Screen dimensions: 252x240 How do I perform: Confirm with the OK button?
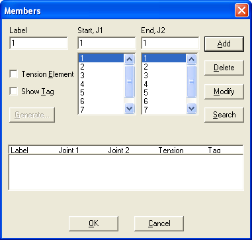click(94, 223)
